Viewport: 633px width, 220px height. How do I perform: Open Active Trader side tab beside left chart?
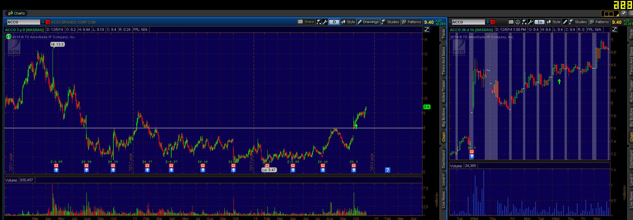(443, 91)
